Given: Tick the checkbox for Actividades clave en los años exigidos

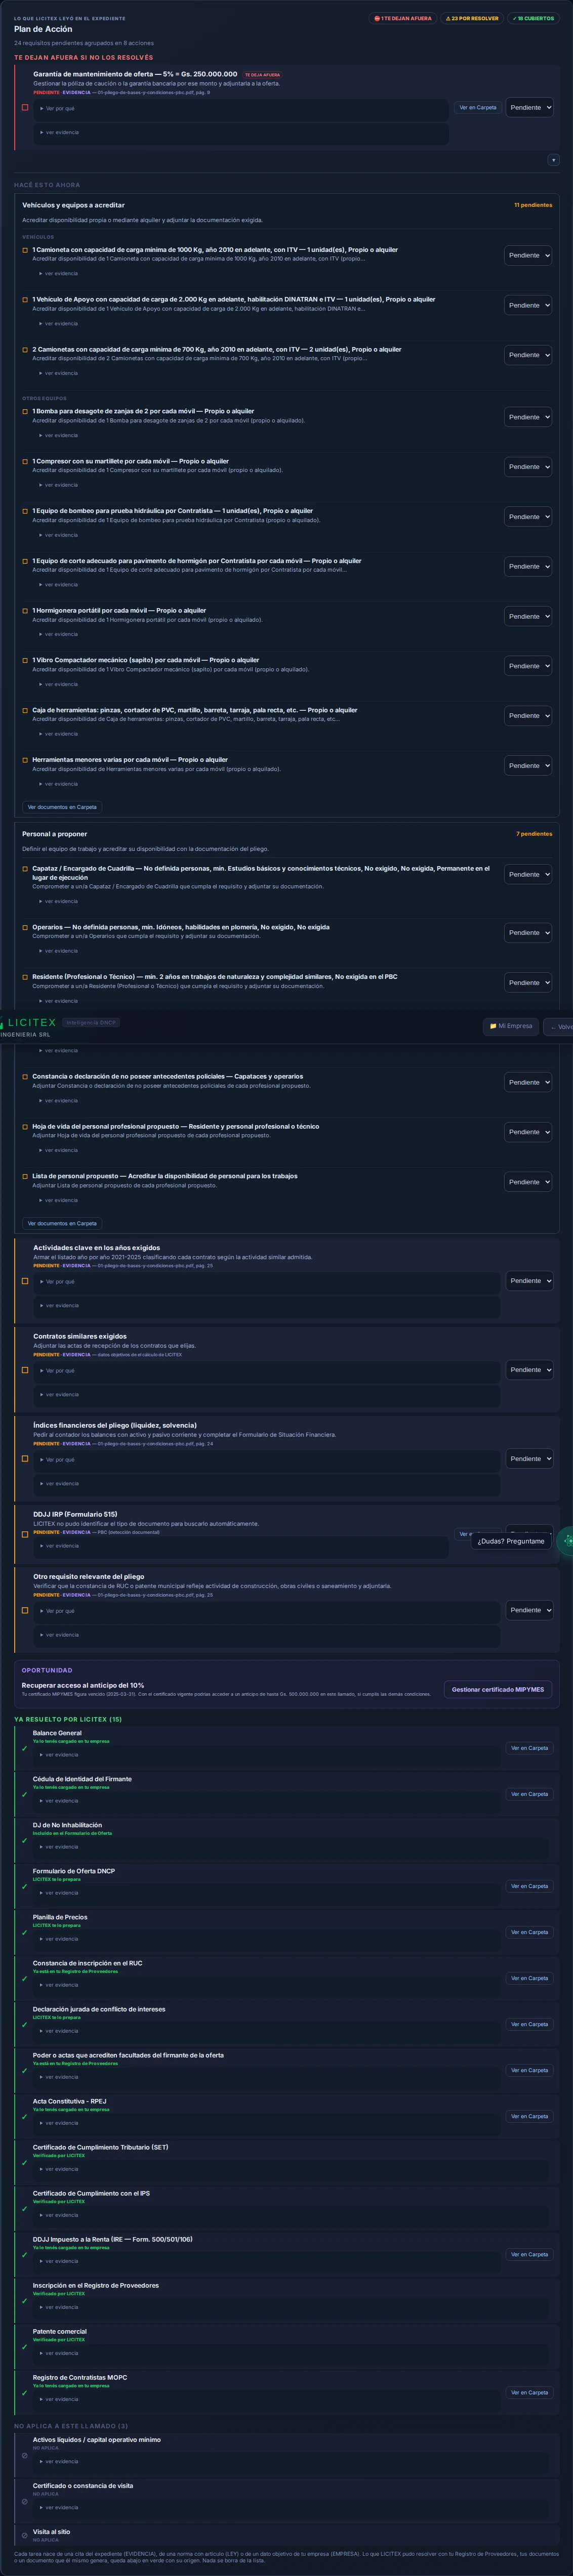Looking at the screenshot, I should coord(25,1281).
